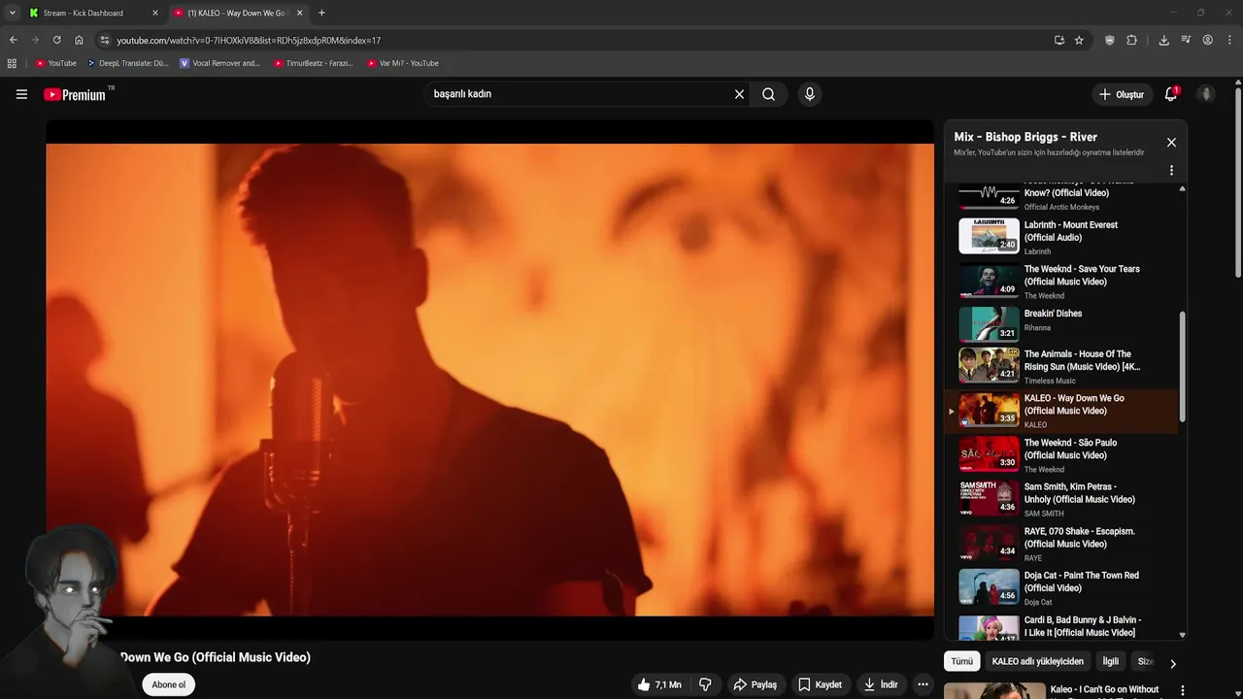The image size is (1243, 699).
Task: Go back in browser history
Action: coord(13,40)
